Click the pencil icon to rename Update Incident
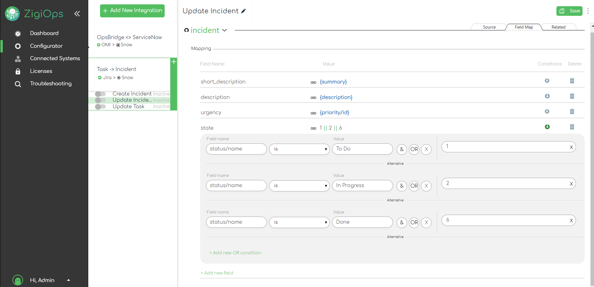Viewport: 594px width, 287px height. point(244,11)
